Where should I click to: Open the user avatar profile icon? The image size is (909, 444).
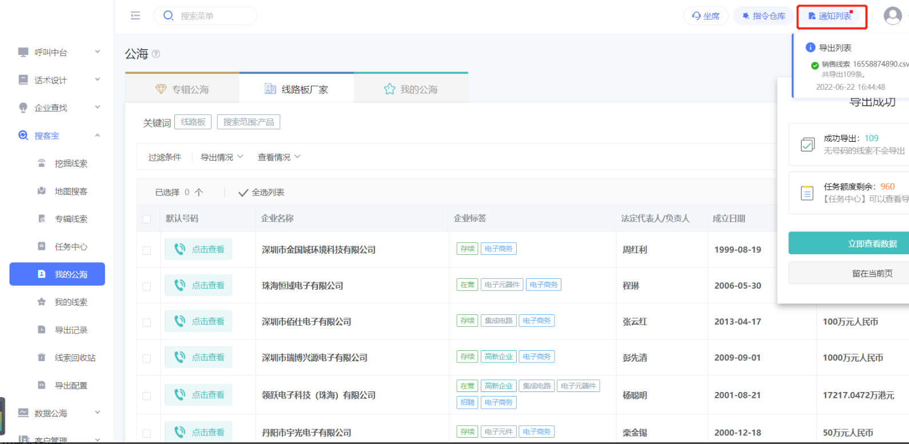pyautogui.click(x=892, y=15)
